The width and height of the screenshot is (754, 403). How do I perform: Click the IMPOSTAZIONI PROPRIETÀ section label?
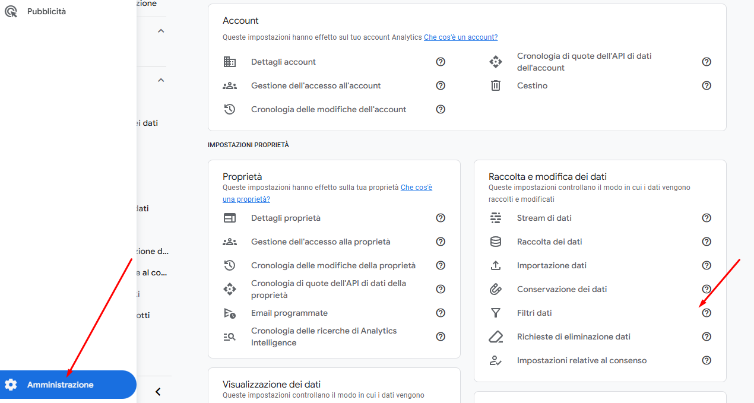click(248, 145)
